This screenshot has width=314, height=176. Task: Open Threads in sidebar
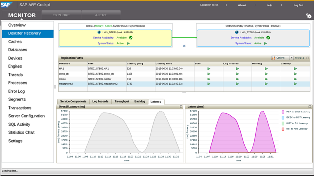tap(28, 75)
